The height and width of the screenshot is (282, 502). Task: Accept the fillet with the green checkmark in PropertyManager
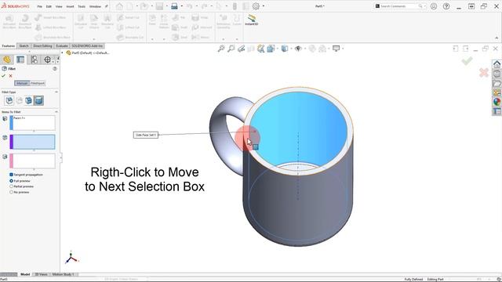click(3, 76)
